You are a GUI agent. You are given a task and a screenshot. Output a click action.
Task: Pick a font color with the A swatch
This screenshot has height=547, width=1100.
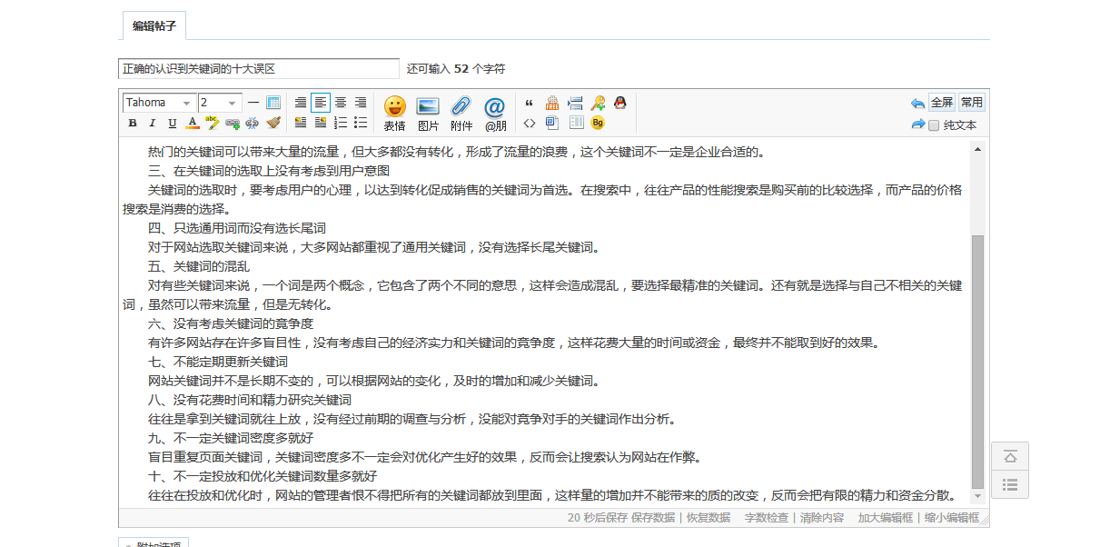[192, 123]
